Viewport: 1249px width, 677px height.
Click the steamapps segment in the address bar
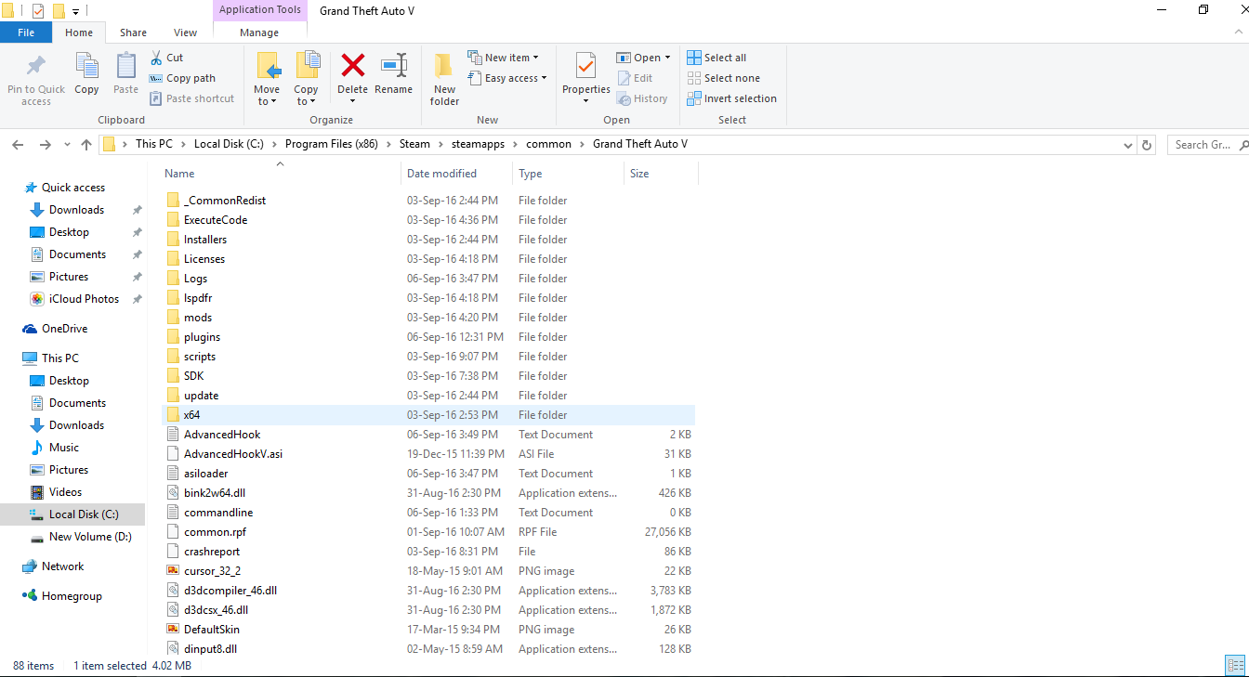[479, 144]
